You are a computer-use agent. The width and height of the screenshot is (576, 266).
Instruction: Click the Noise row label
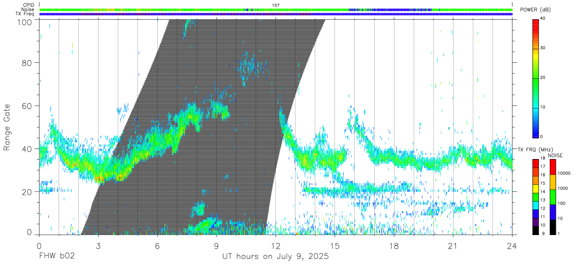28,9
